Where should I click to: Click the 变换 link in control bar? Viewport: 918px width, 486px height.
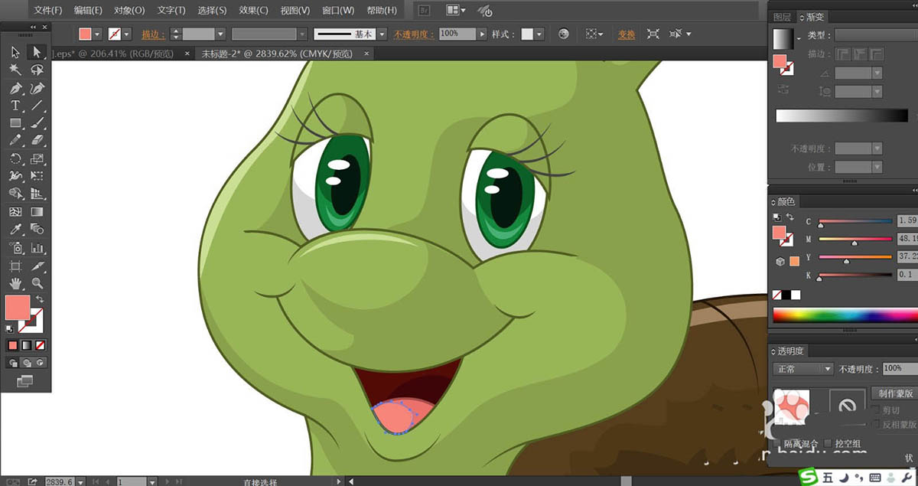point(627,34)
